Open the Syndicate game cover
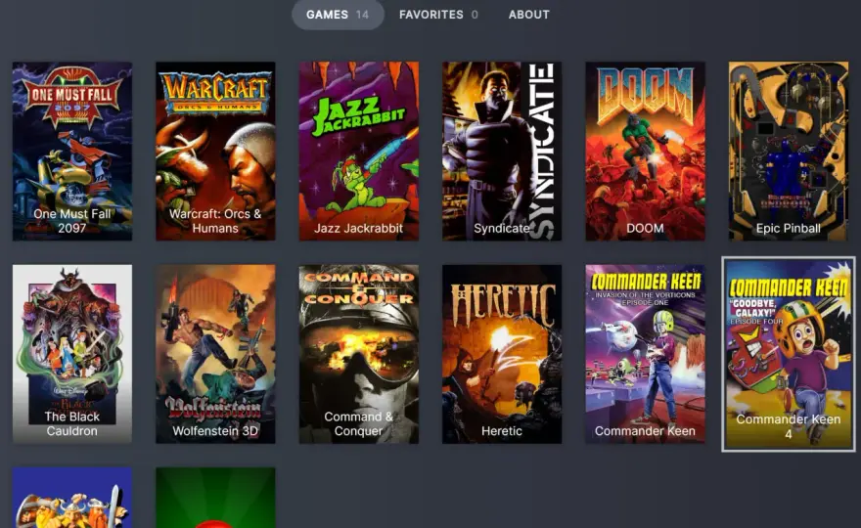The width and height of the screenshot is (861, 528). pyautogui.click(x=502, y=151)
